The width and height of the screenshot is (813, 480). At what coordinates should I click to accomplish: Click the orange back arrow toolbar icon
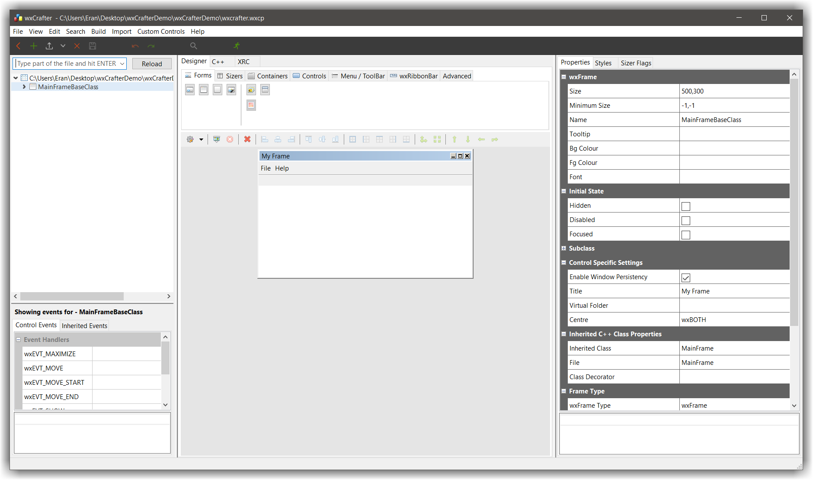tap(19, 46)
